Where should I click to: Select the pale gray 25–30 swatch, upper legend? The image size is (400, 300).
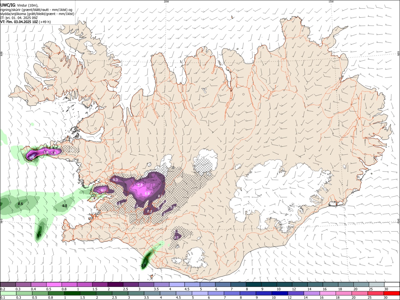tap(377, 284)
